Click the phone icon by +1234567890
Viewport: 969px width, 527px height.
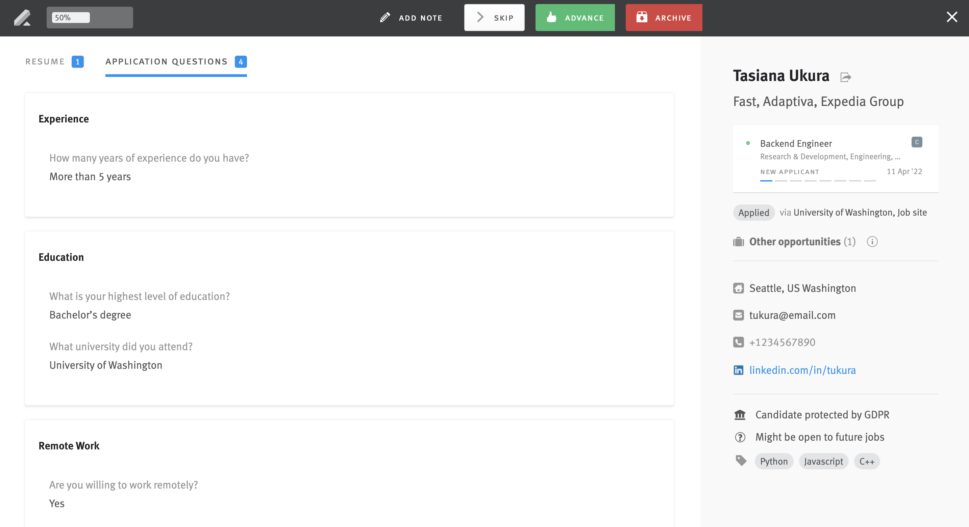click(x=739, y=342)
